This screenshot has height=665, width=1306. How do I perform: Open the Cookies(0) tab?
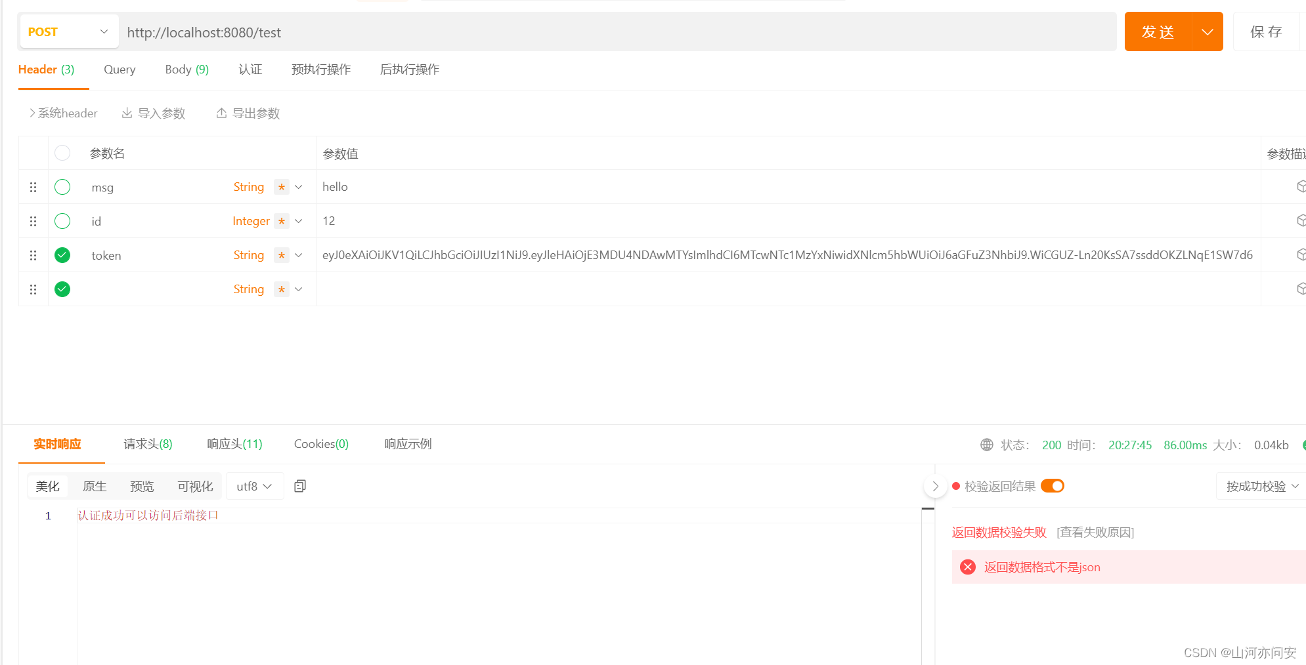click(321, 444)
